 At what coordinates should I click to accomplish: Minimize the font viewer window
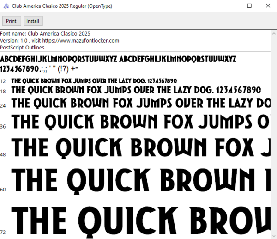click(231, 6)
